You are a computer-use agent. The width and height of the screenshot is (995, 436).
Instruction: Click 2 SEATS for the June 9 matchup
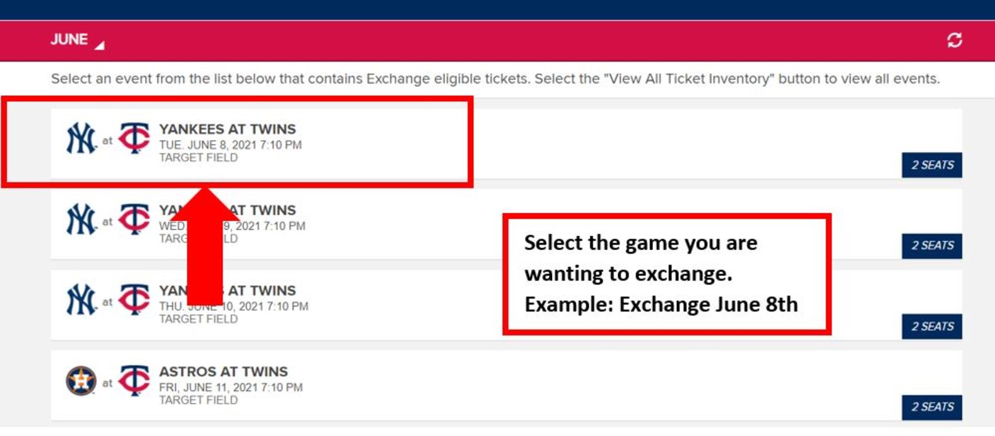point(932,246)
